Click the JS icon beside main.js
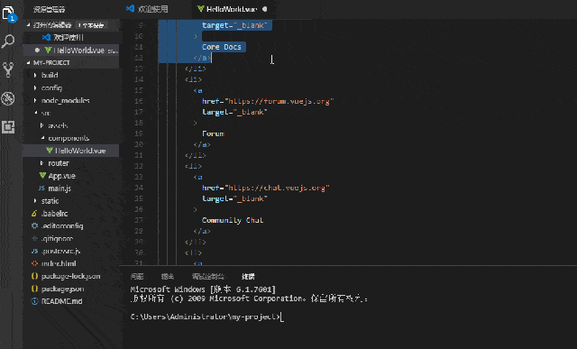This screenshot has width=577, height=349. coord(42,188)
